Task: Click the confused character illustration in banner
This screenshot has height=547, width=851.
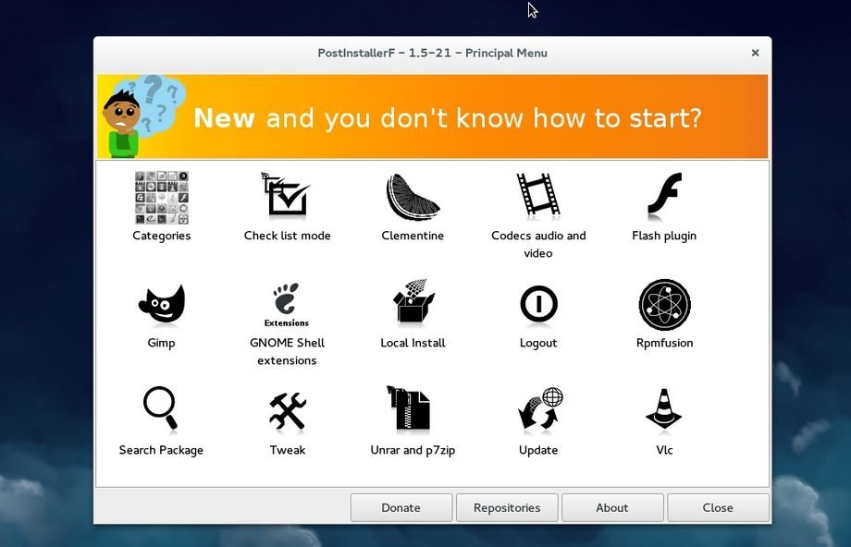Action: (142, 116)
